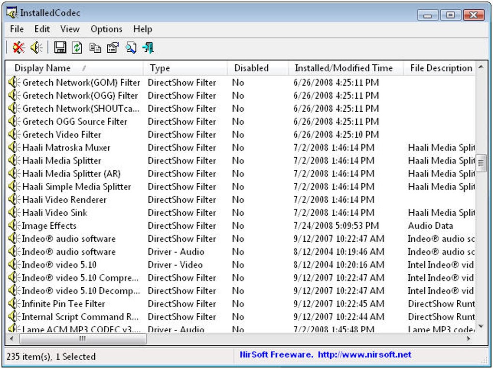
Task: Click the Driver - Video type cell
Action: coord(175,265)
